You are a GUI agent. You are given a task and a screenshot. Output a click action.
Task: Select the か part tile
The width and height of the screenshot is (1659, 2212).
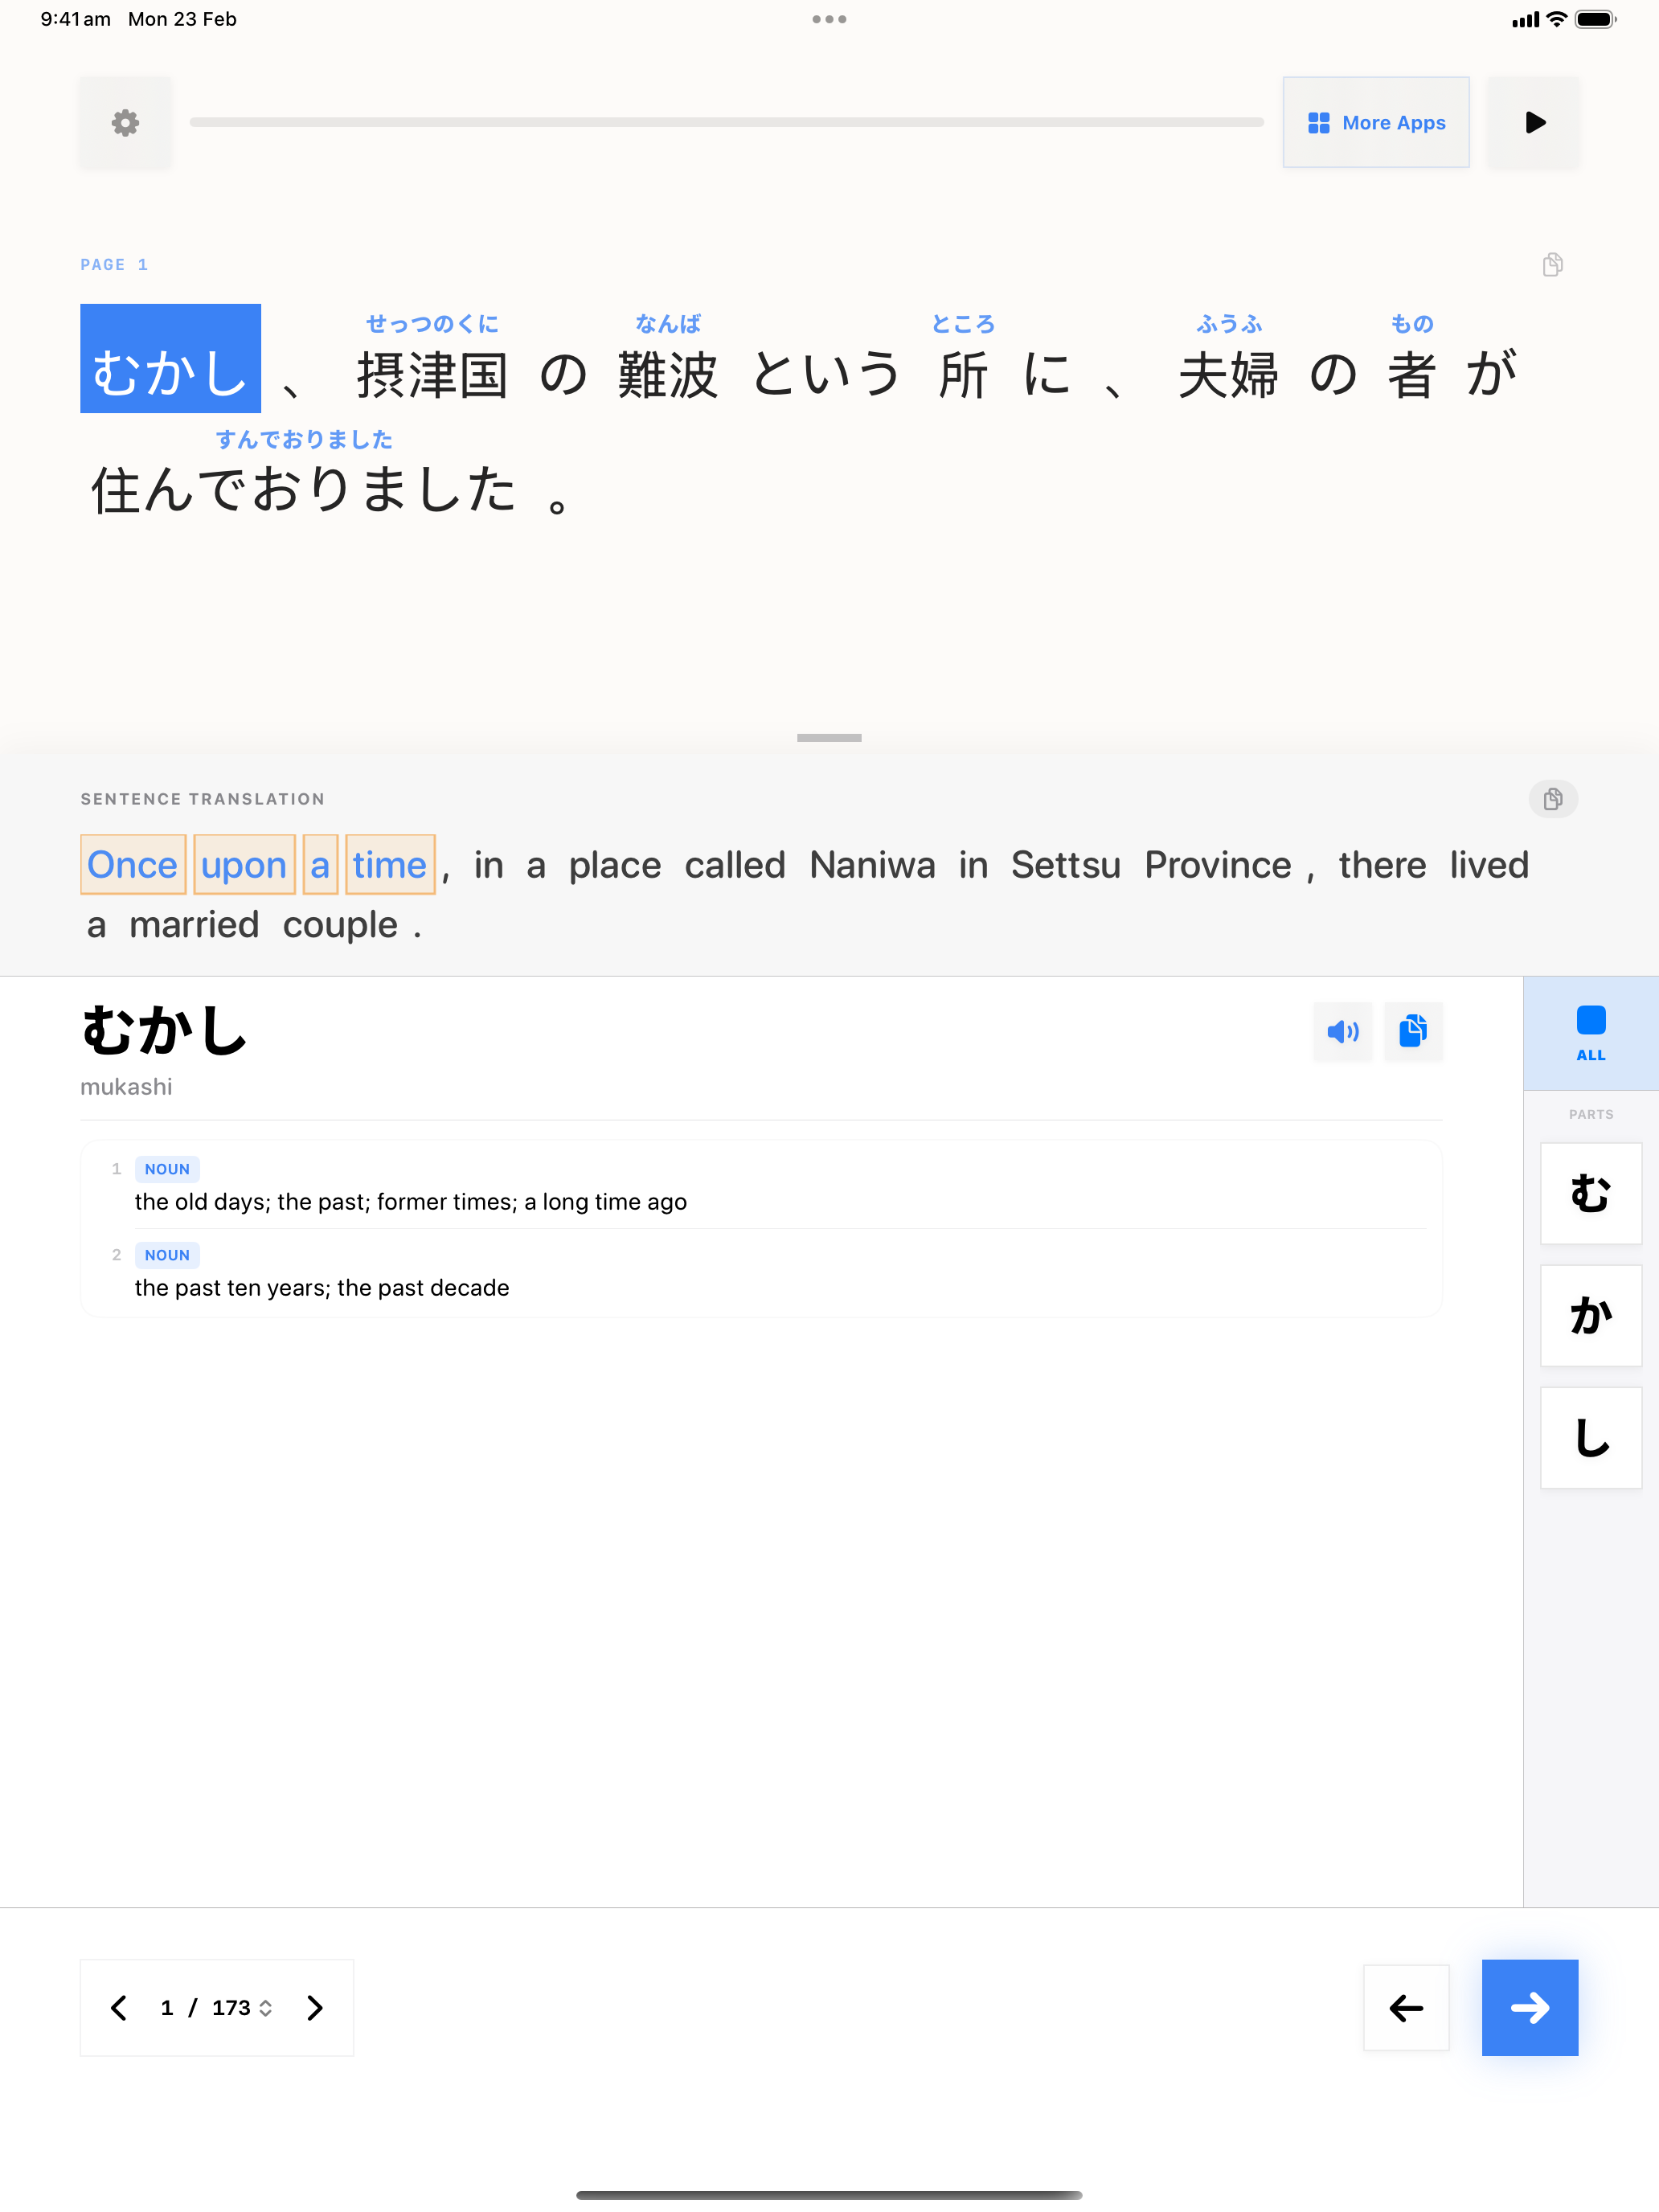click(1590, 1315)
